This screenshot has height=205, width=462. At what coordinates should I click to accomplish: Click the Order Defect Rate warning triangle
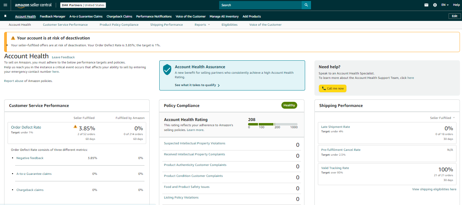pyautogui.click(x=75, y=126)
